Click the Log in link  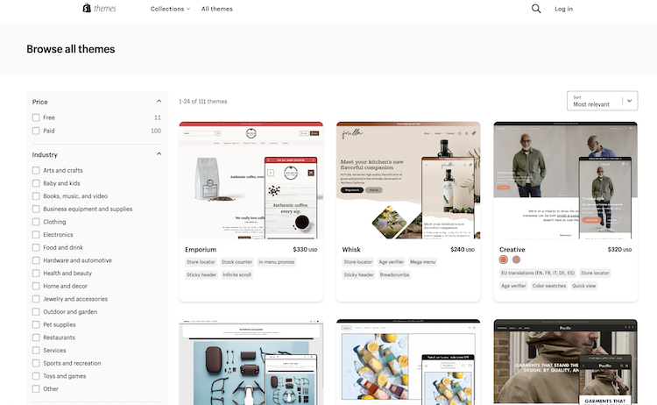tap(563, 9)
